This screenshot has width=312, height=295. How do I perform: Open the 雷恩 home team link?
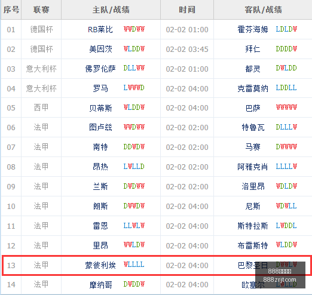pos(100,226)
